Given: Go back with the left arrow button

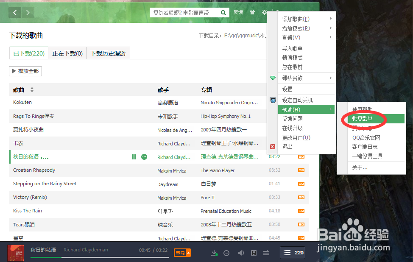Looking at the screenshot, I should pos(15,12).
